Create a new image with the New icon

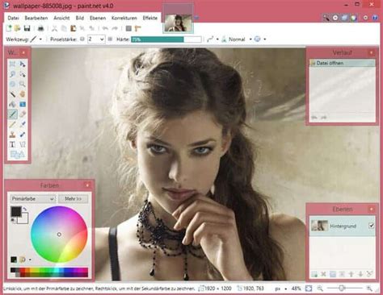tap(9, 28)
